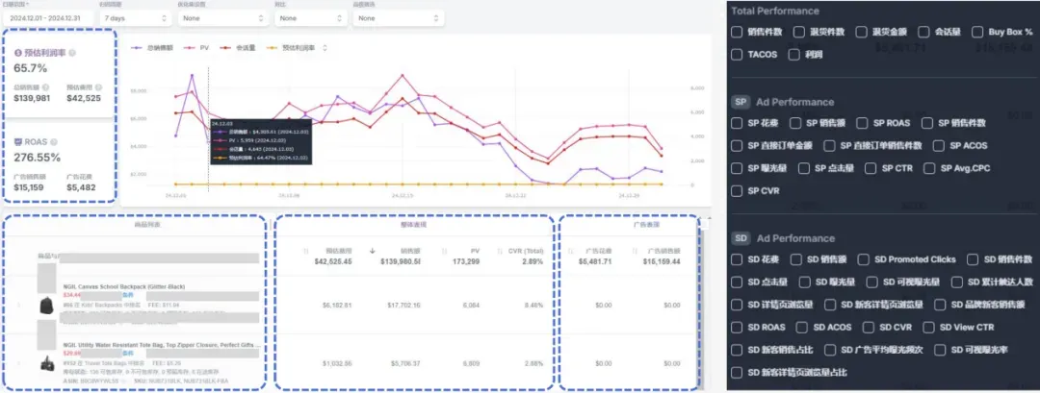Click the sort icon next to PV column
The height and width of the screenshot is (393, 1040).
point(444,251)
